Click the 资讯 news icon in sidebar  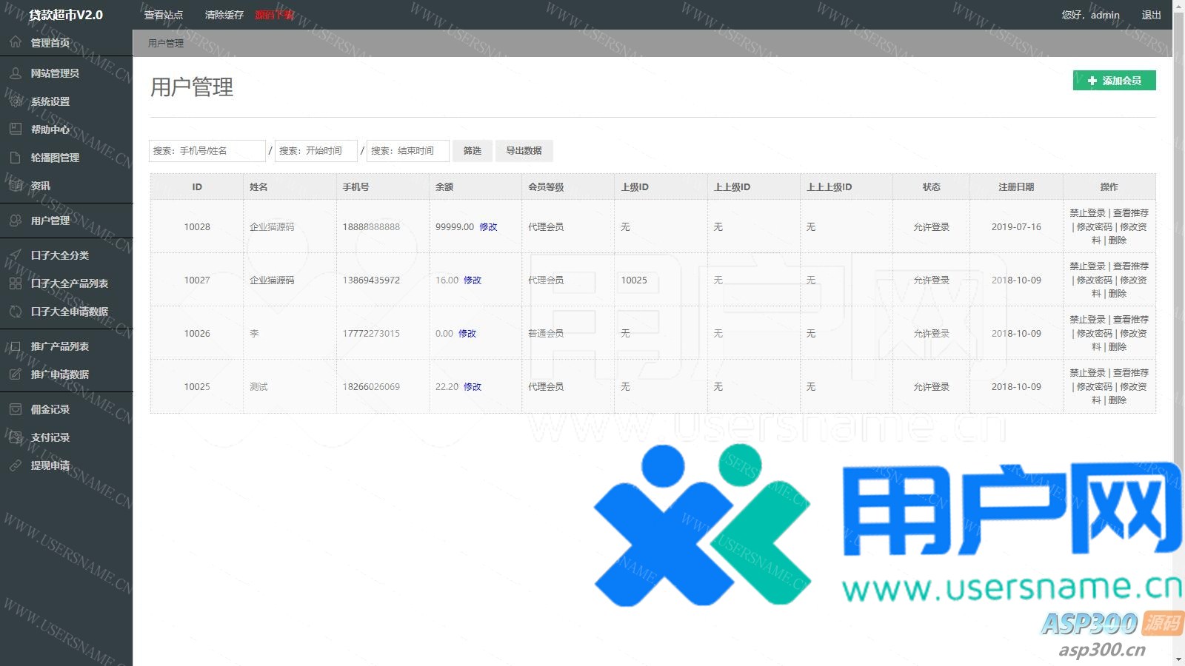tap(16, 186)
